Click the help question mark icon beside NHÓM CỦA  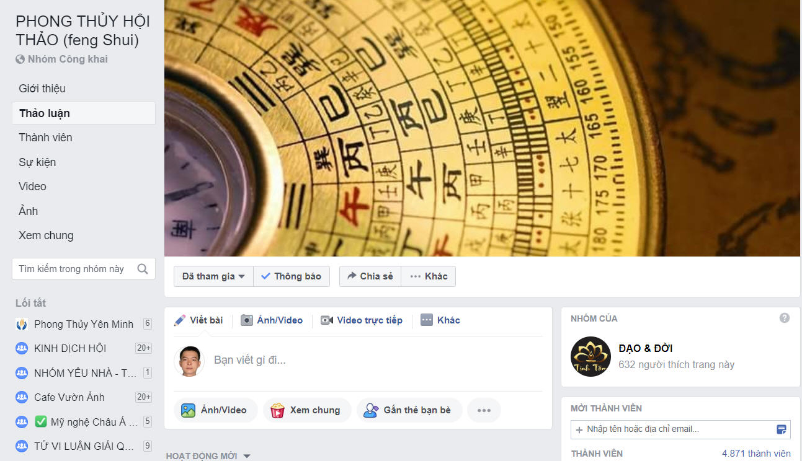pos(785,318)
